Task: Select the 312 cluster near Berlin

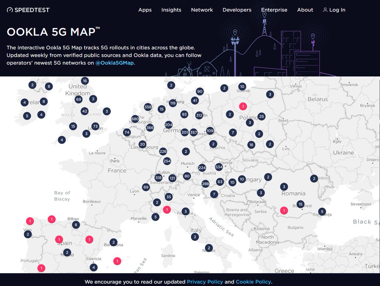Action: [199, 115]
